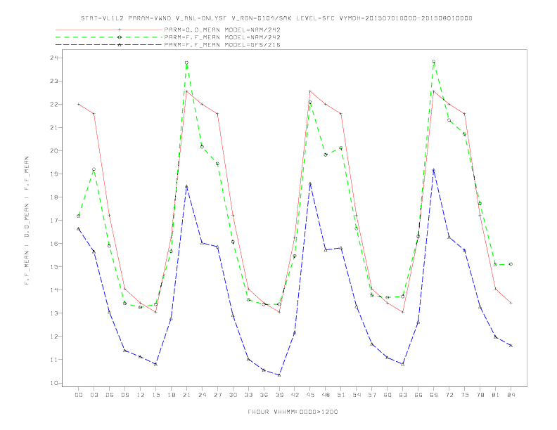
Task: Click x-axis forecast hour label 63
Action: [403, 395]
